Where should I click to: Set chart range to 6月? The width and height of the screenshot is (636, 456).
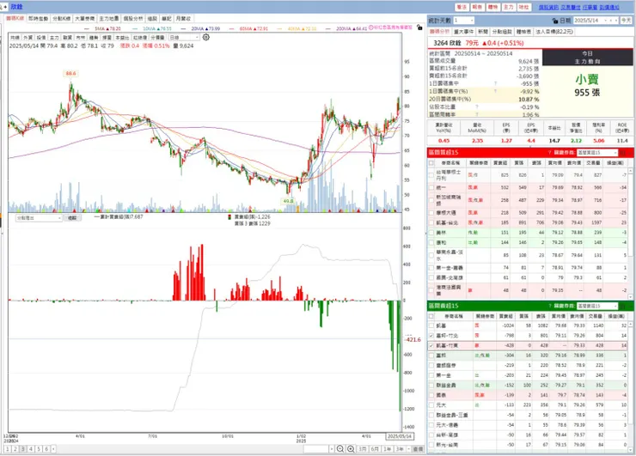point(375,449)
